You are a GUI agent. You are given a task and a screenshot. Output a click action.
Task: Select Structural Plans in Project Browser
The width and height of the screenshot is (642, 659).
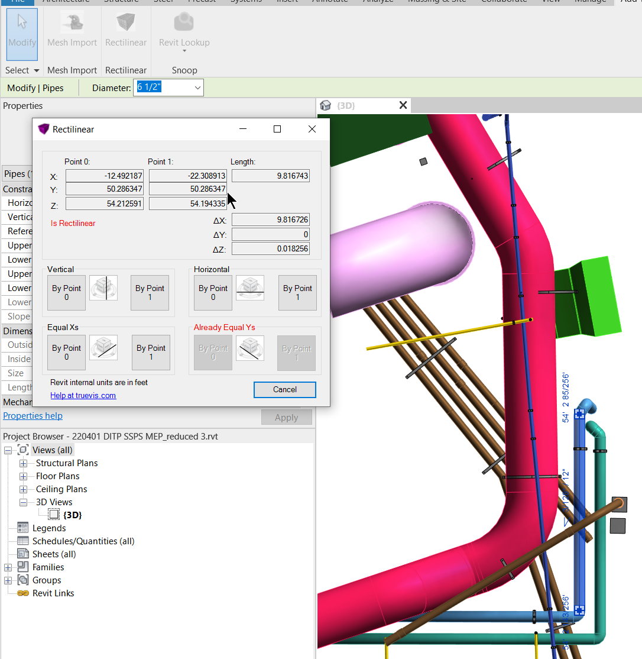[x=67, y=463]
